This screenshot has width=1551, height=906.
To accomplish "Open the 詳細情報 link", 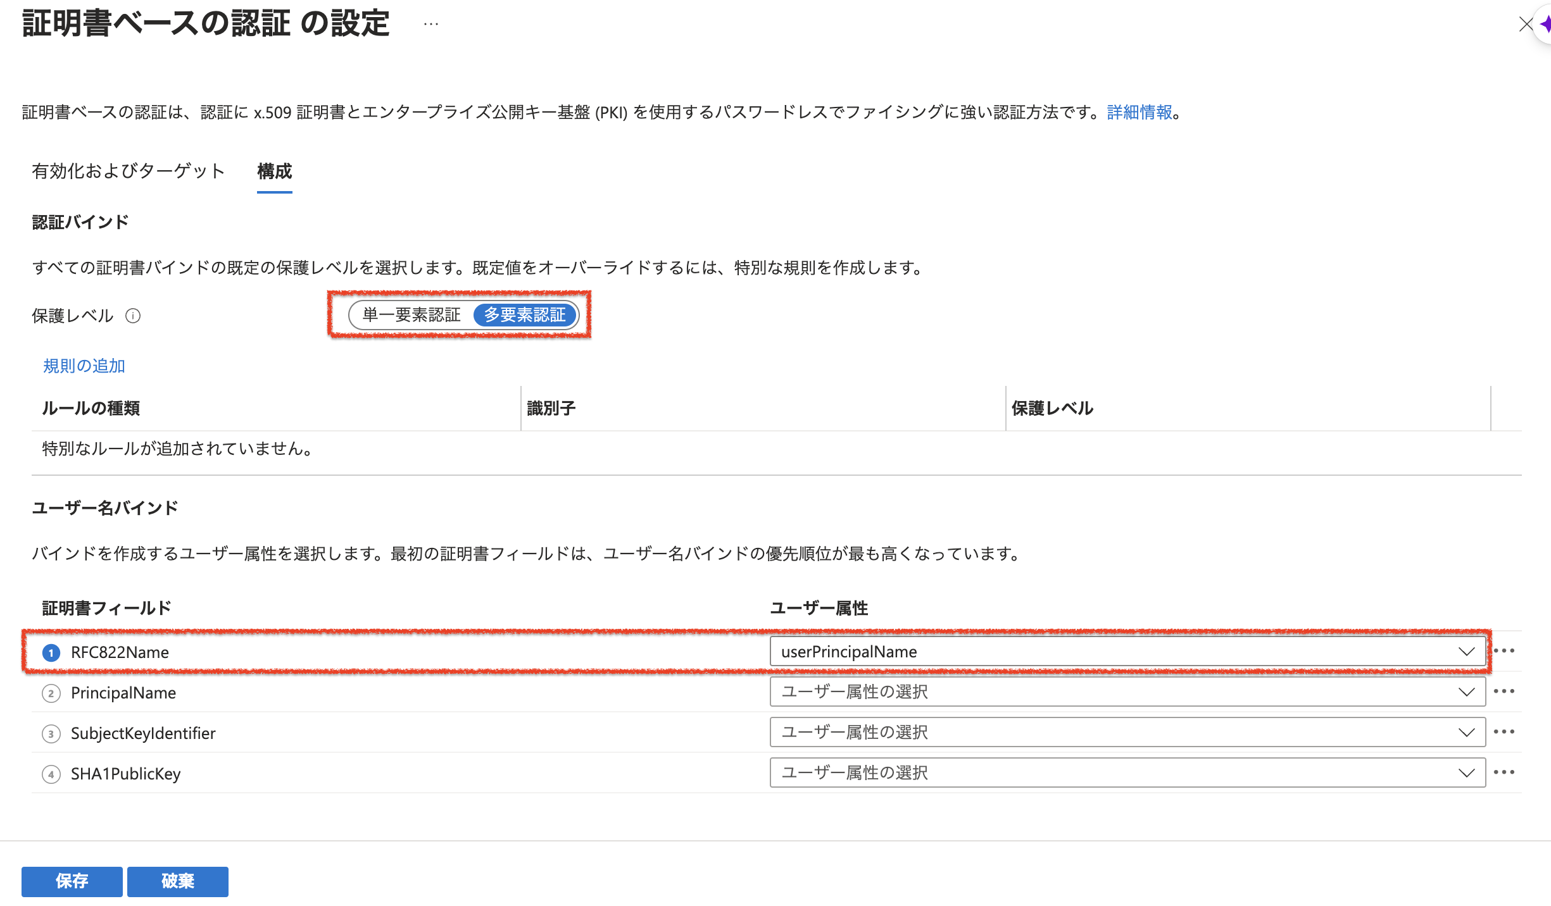I will coord(1140,113).
